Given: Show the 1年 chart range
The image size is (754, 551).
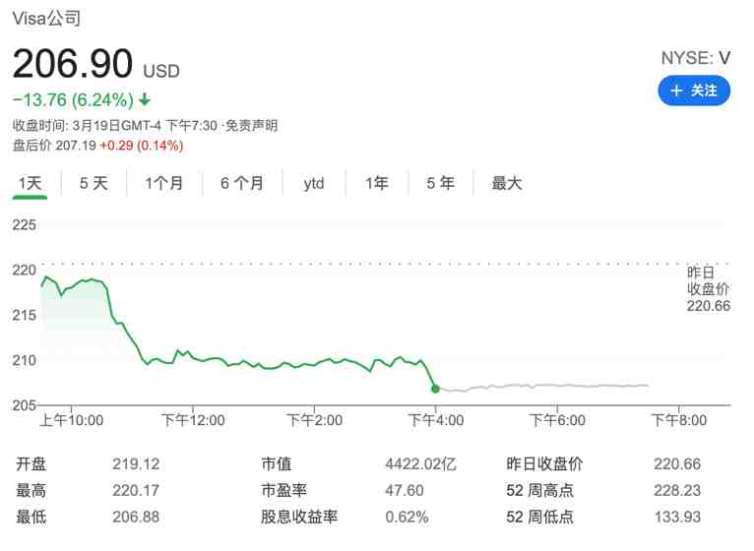Looking at the screenshot, I should (377, 183).
